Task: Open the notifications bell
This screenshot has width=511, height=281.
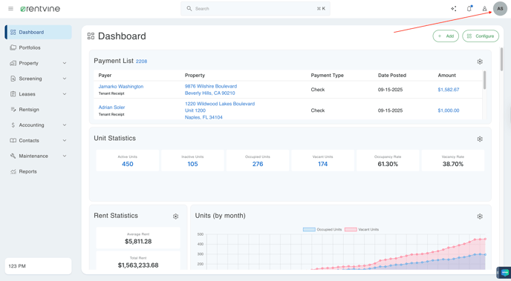Action: tap(469, 8)
